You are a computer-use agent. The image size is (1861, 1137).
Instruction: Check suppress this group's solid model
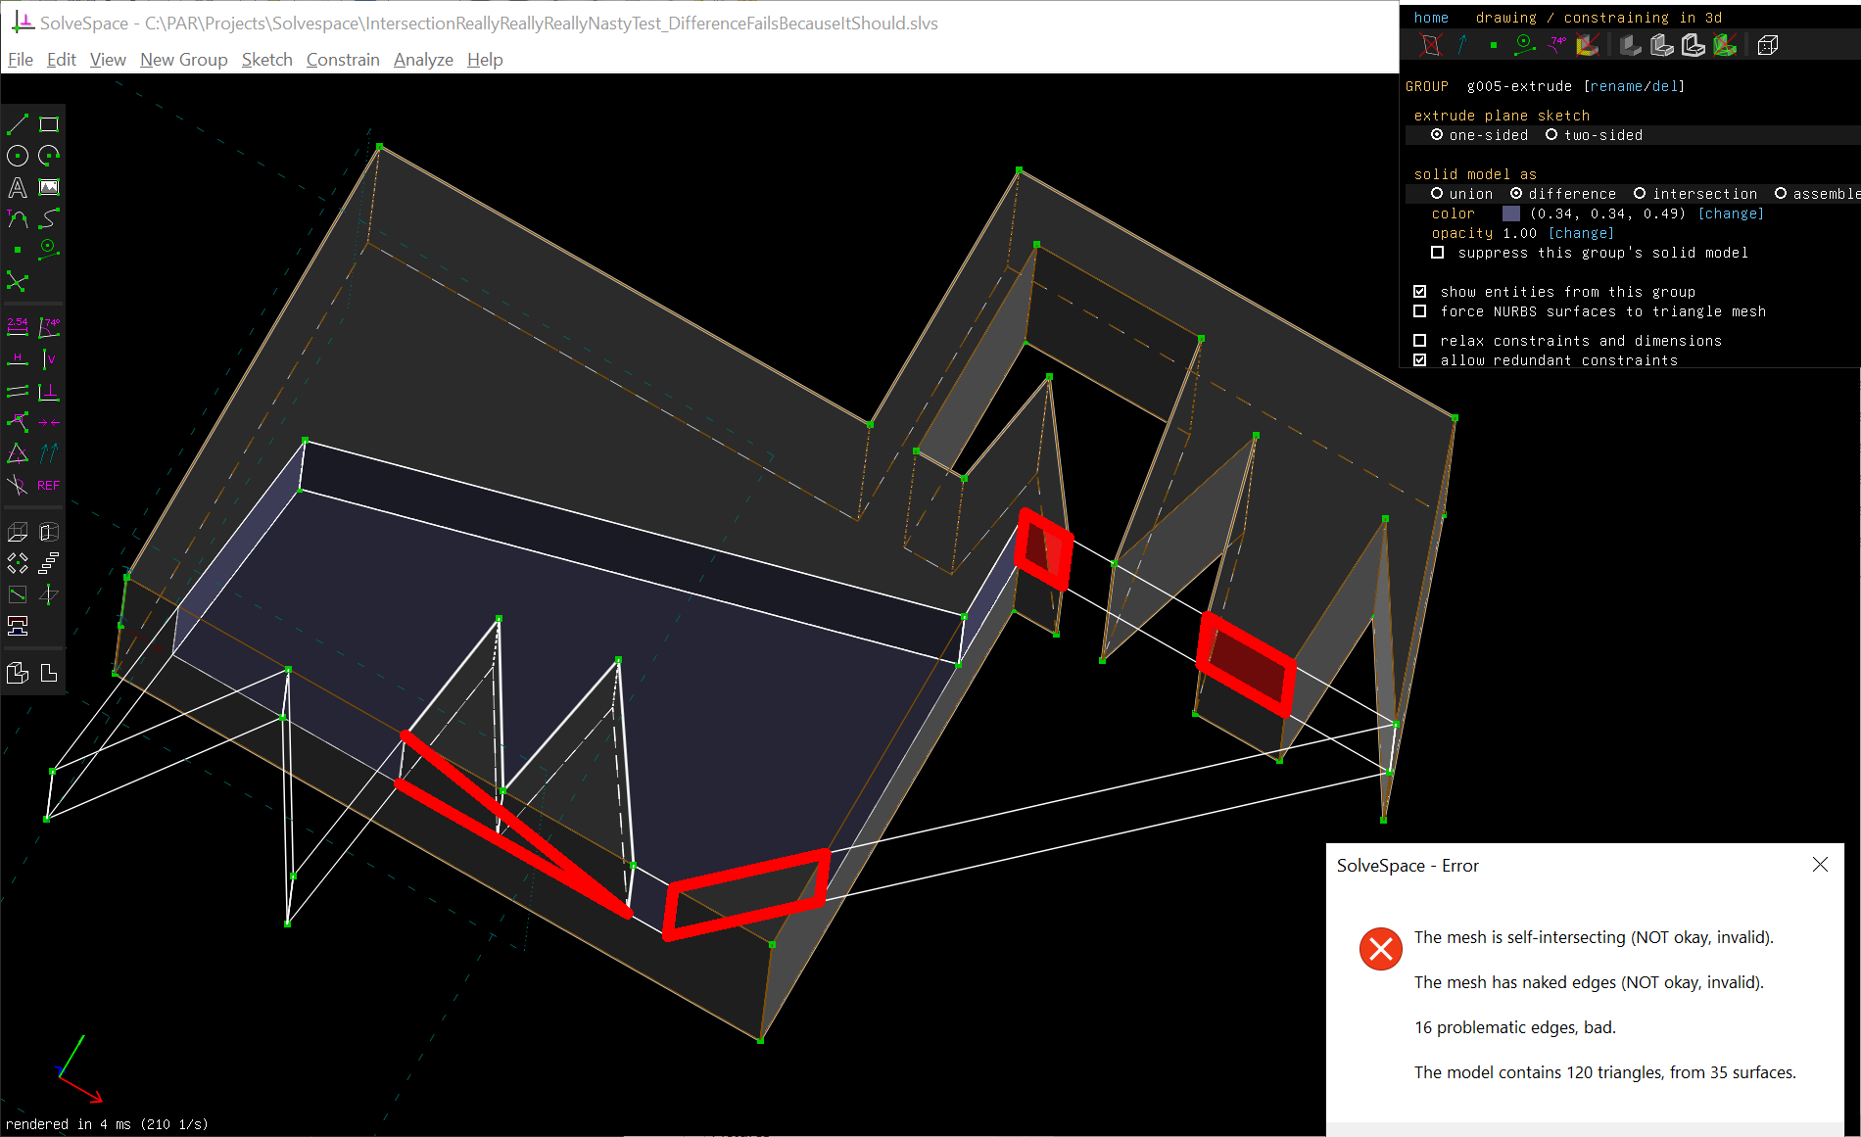(1437, 253)
